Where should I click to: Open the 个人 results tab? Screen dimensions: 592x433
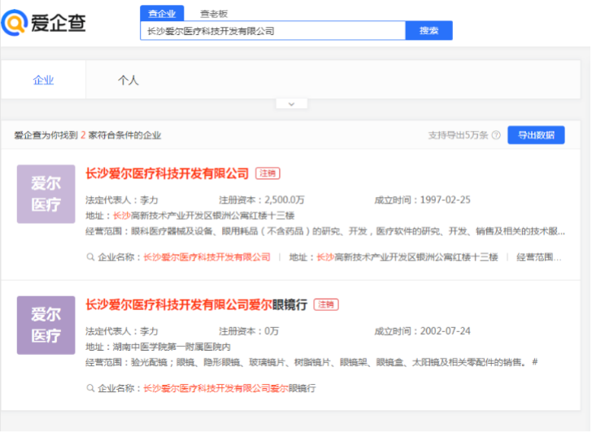[128, 80]
